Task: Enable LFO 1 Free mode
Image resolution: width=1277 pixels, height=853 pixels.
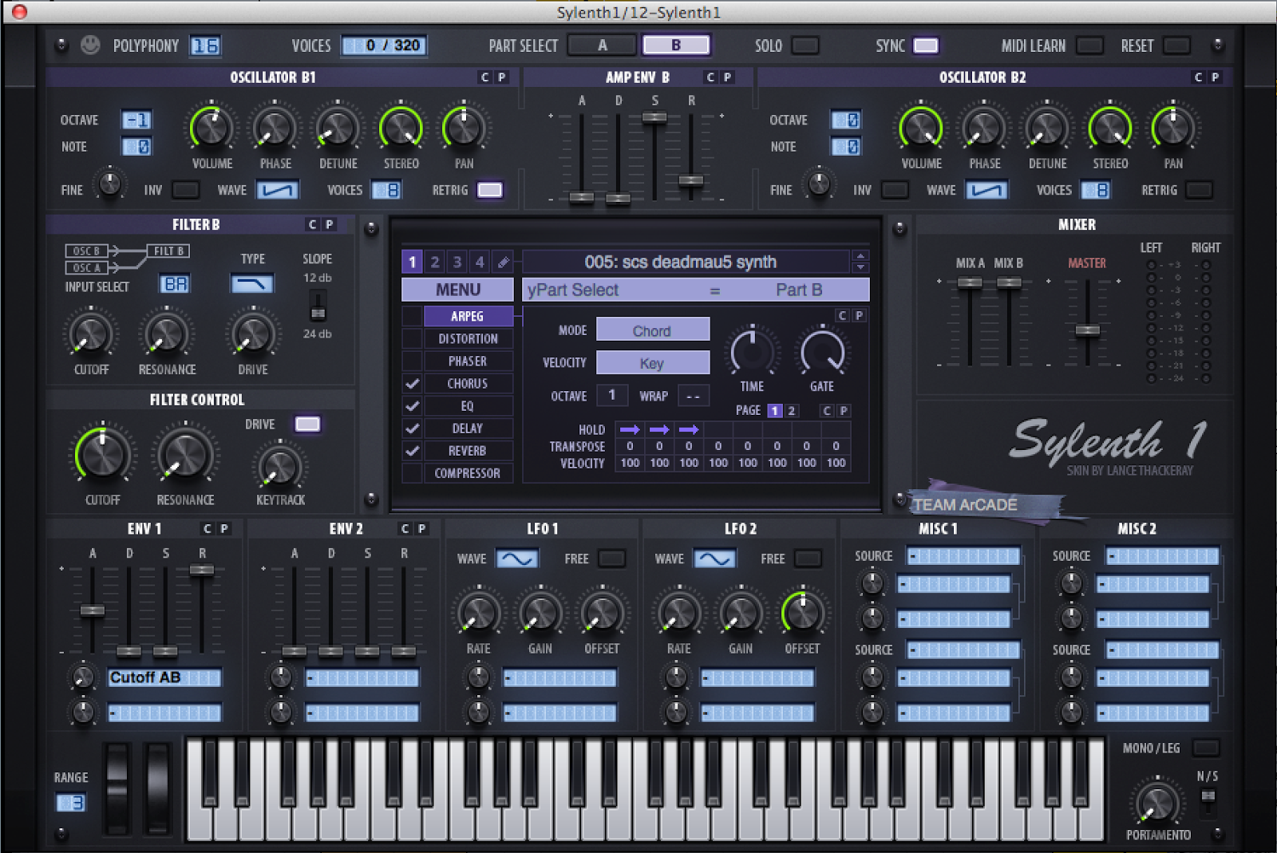Action: 611,559
